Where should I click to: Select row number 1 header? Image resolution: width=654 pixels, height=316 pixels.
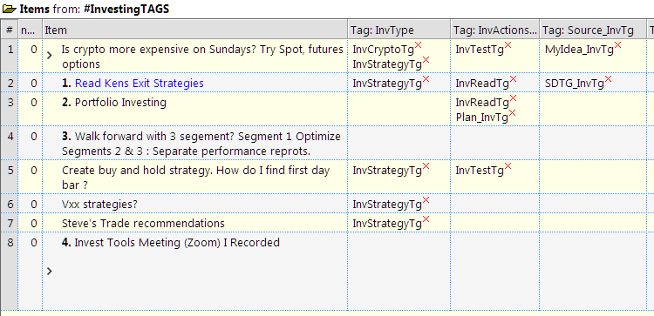coord(10,57)
